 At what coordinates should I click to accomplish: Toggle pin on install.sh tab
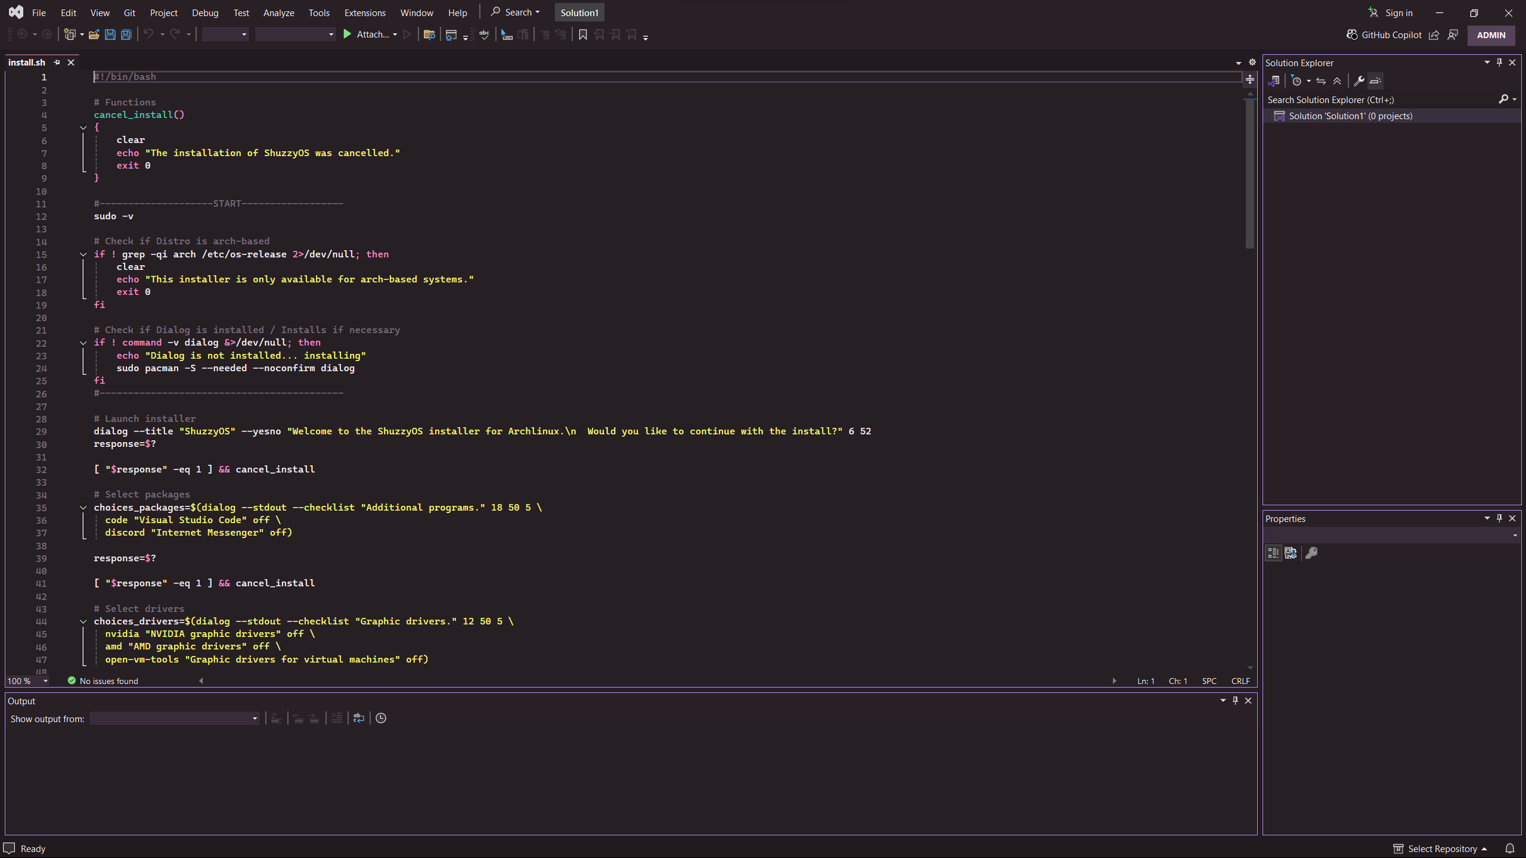click(57, 63)
